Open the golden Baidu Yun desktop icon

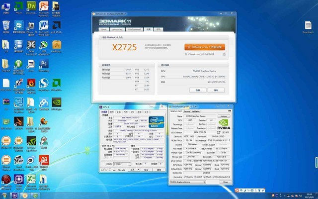pyautogui.click(x=57, y=46)
